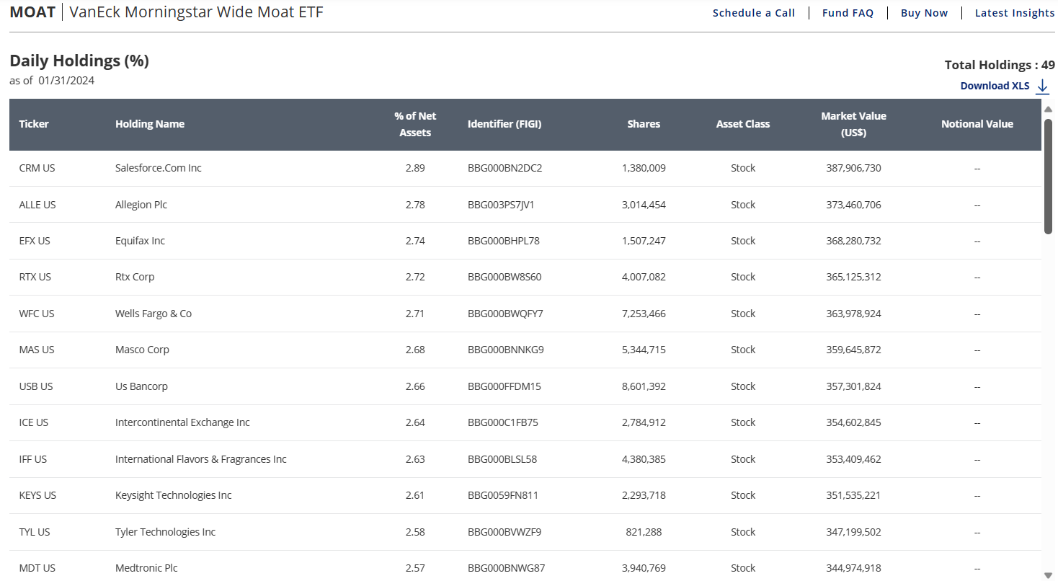The height and width of the screenshot is (581, 1058).
Task: Click the Allegion Plc holding name
Action: click(x=141, y=205)
